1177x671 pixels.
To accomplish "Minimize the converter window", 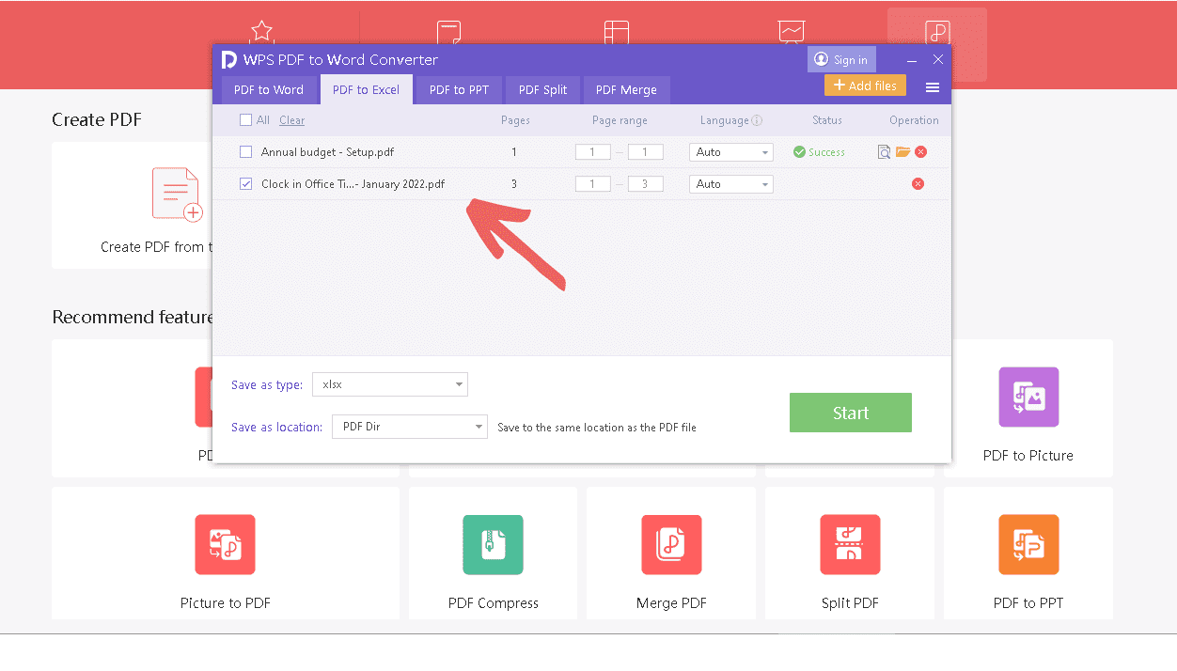I will click(912, 60).
